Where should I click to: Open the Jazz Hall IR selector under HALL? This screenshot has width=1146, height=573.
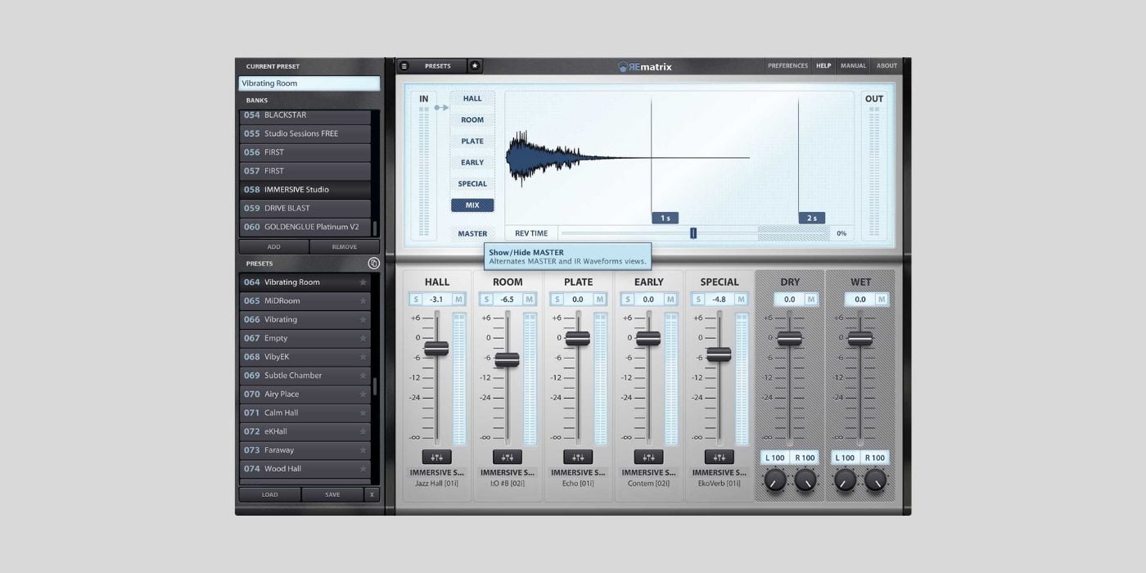coord(436,482)
